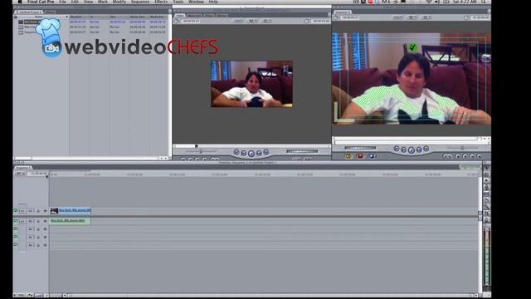This screenshot has width=531, height=299.
Task: Open the Viewer zoom level dropdown
Action: point(237,21)
